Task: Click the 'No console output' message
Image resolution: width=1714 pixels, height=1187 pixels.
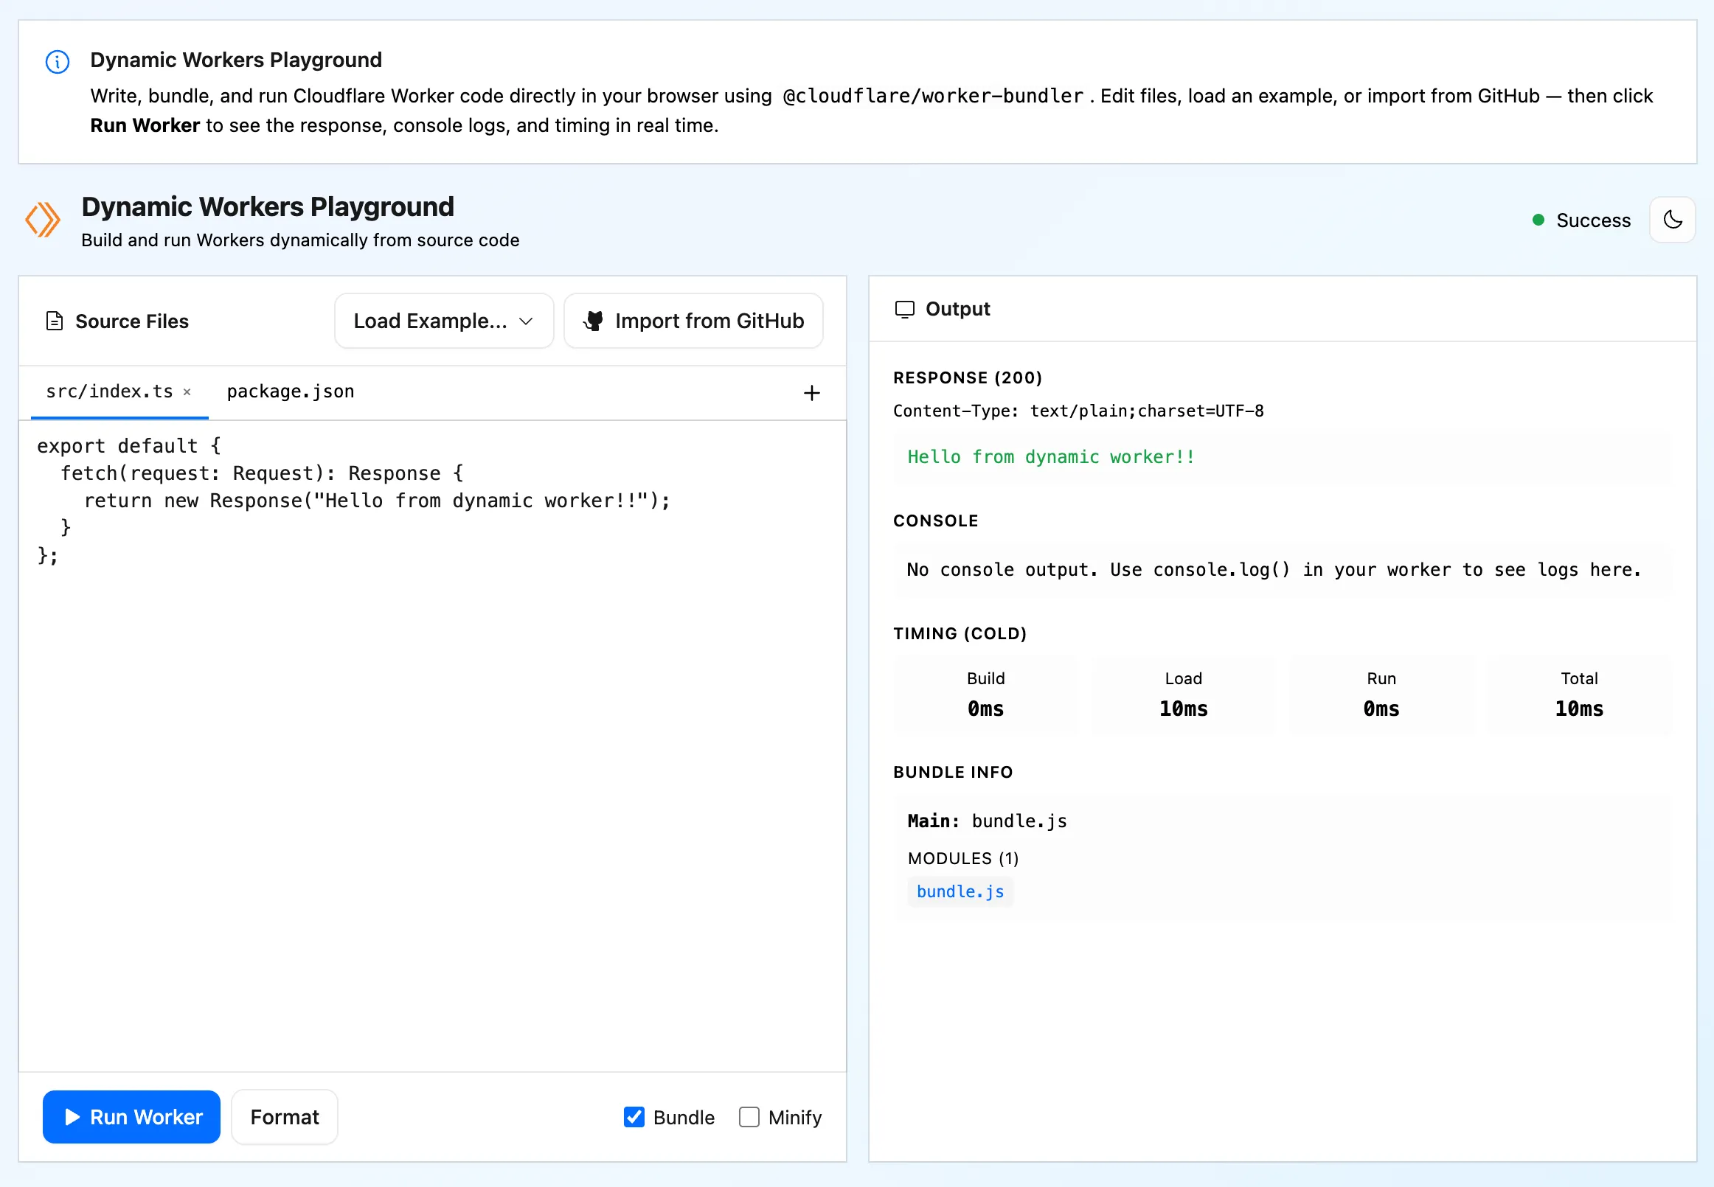Action: (x=1274, y=571)
